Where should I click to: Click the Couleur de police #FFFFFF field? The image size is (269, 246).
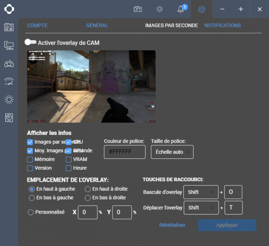(125, 152)
